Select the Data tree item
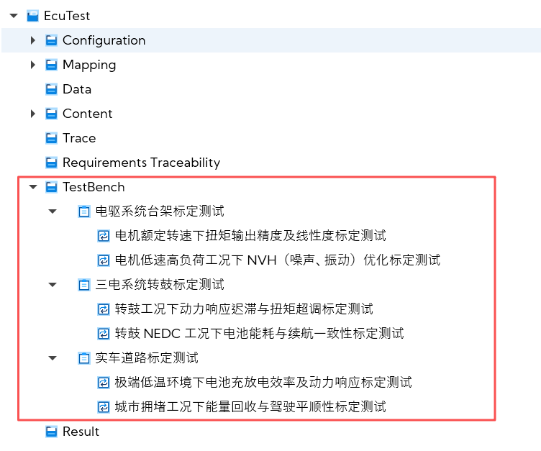Viewport: 541px width, 451px height. 77,89
